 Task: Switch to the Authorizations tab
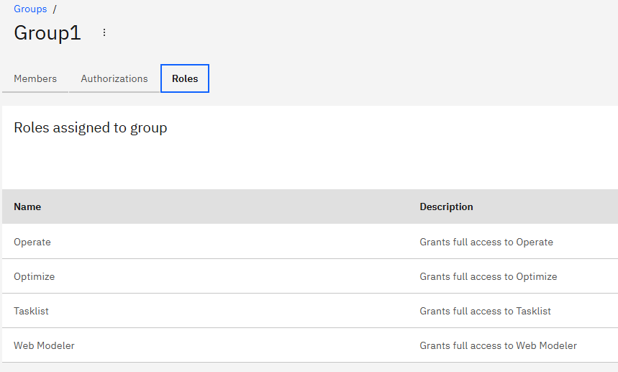pyautogui.click(x=114, y=78)
